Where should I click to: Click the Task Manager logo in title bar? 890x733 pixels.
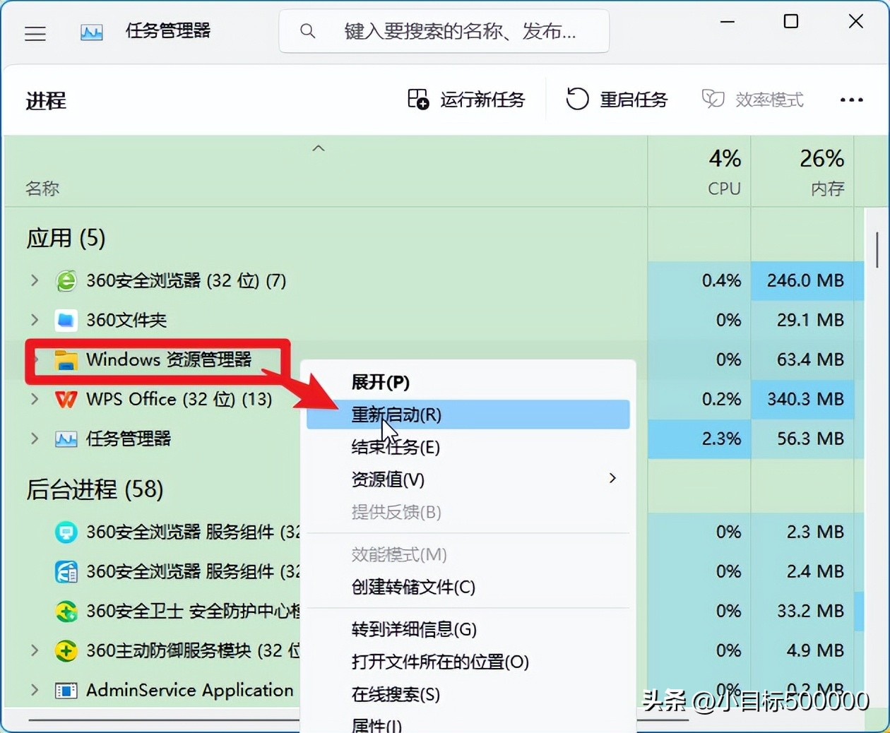[91, 31]
